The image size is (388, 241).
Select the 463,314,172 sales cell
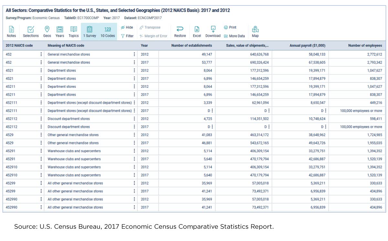tap(243, 135)
